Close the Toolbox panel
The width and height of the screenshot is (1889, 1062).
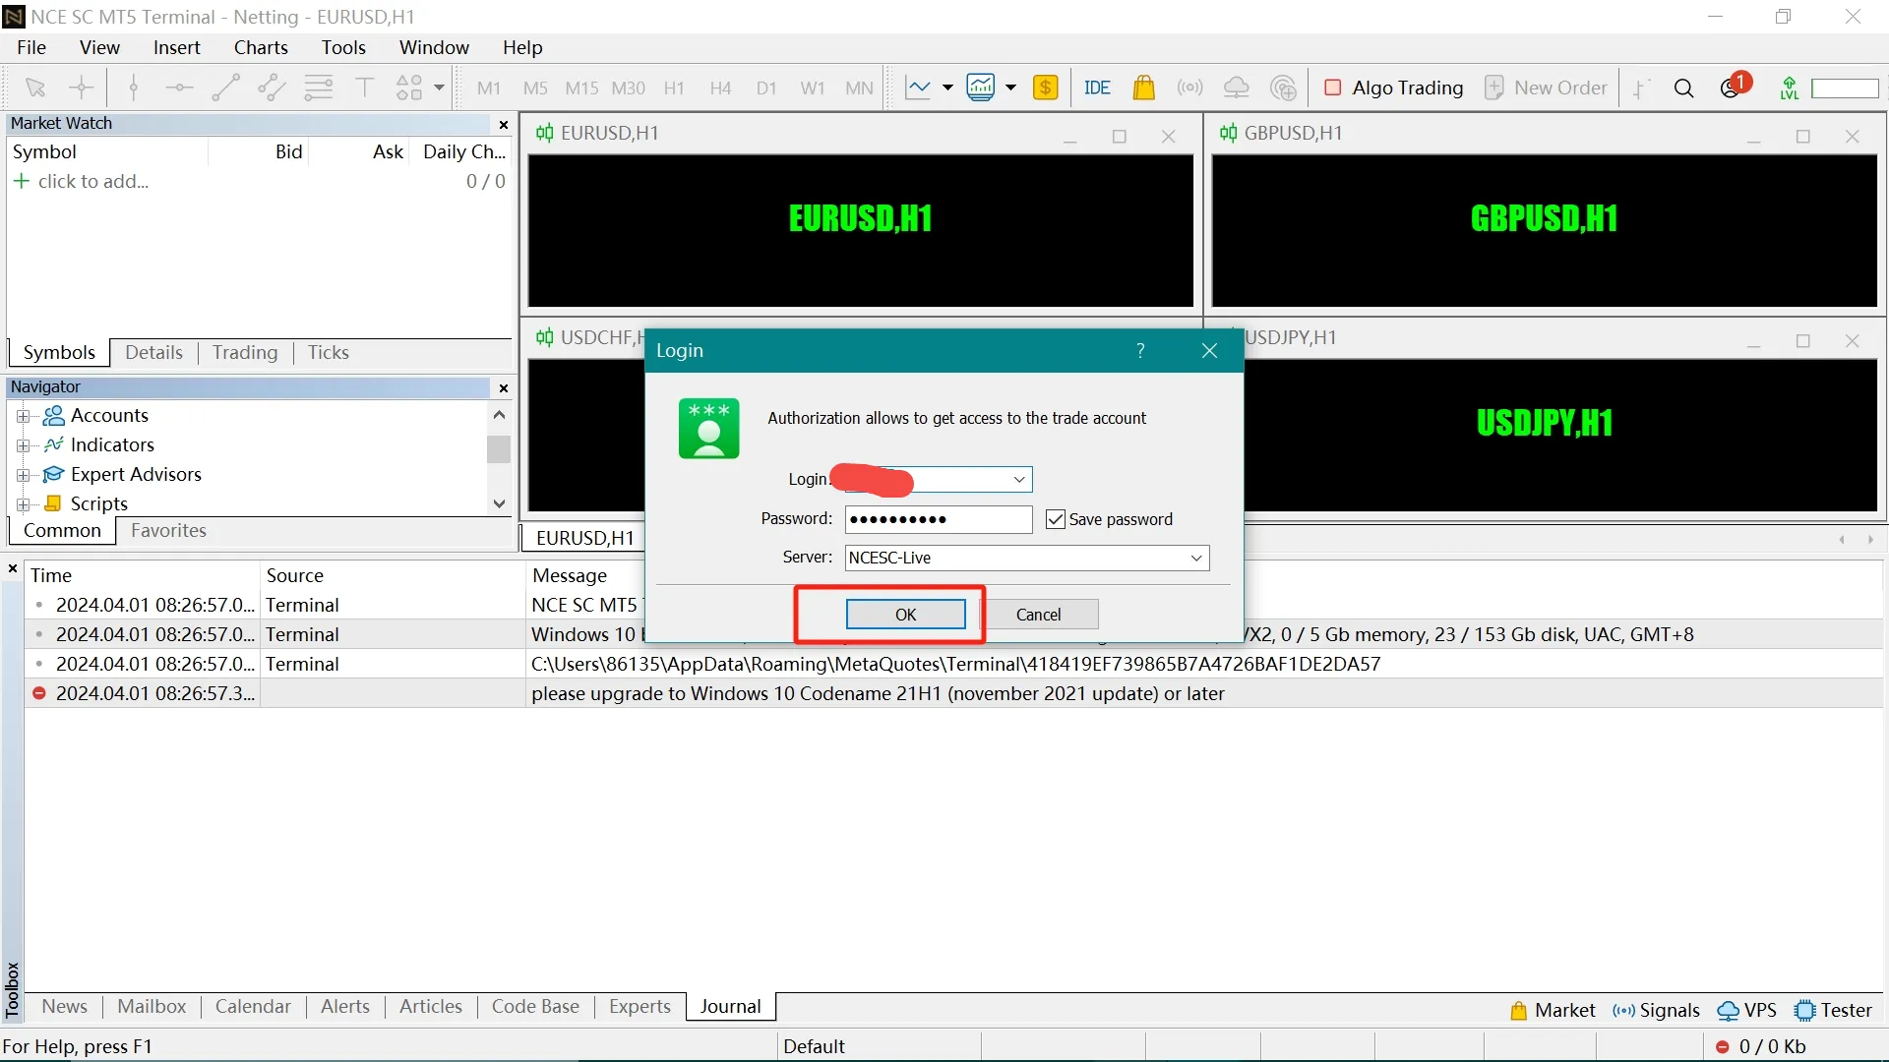point(13,569)
